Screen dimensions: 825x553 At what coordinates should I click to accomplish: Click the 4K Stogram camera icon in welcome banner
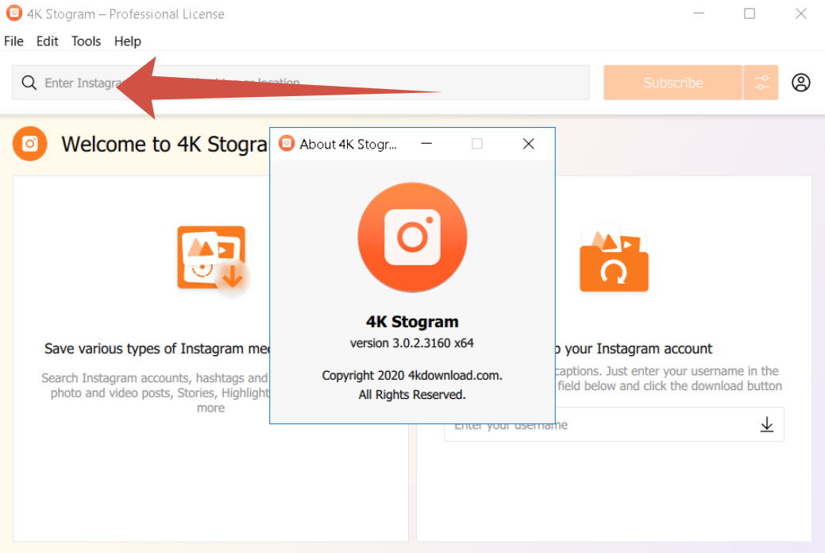(29, 144)
